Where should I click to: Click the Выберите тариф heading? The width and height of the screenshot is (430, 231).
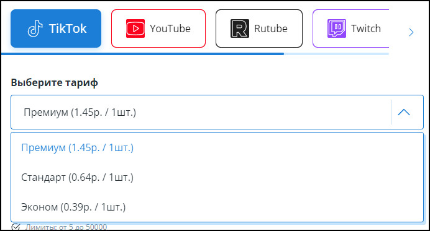(54, 82)
